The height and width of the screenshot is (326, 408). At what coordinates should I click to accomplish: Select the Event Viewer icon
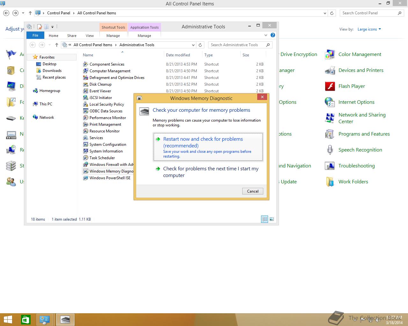pos(85,91)
